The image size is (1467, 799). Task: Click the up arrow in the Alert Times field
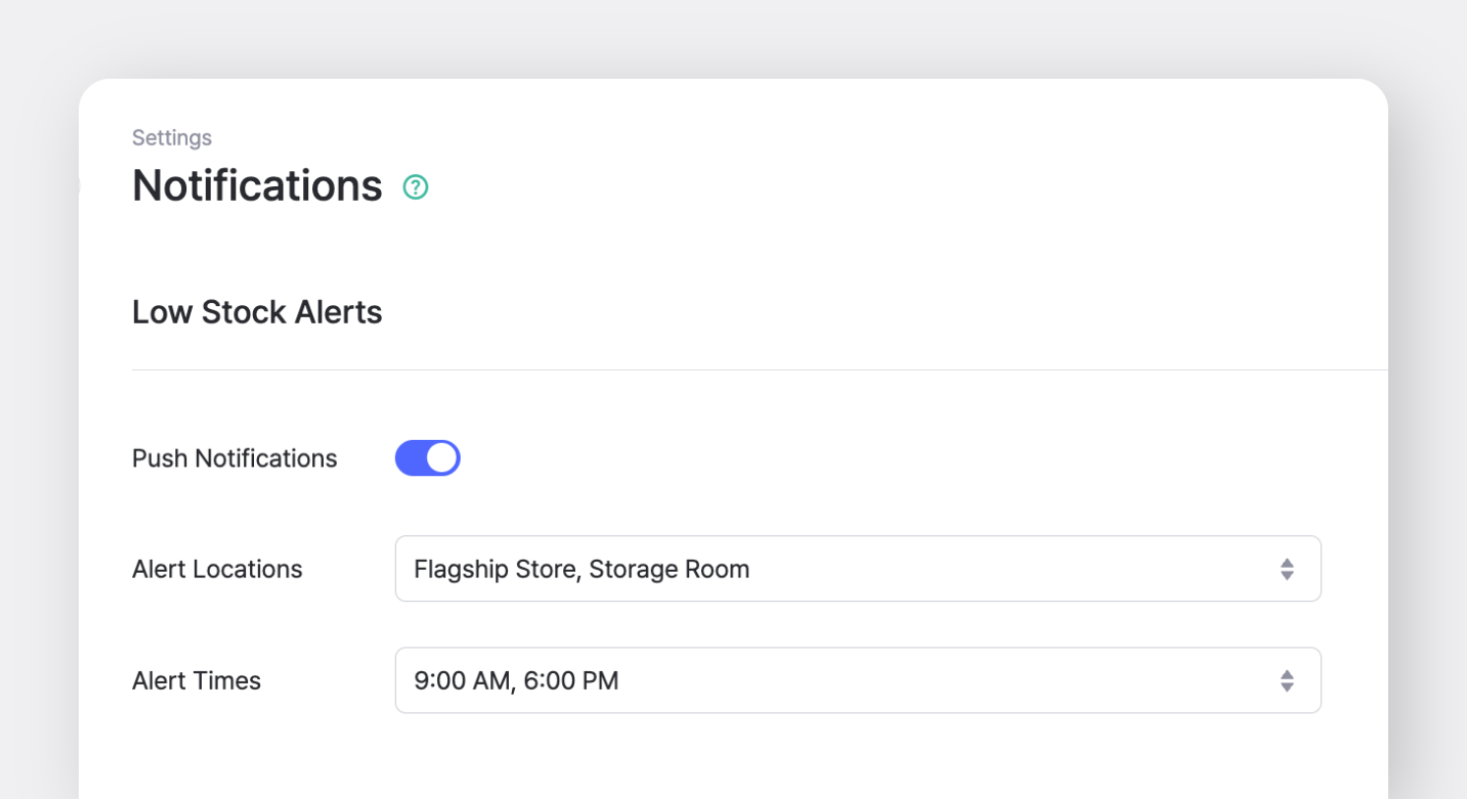[1286, 673]
